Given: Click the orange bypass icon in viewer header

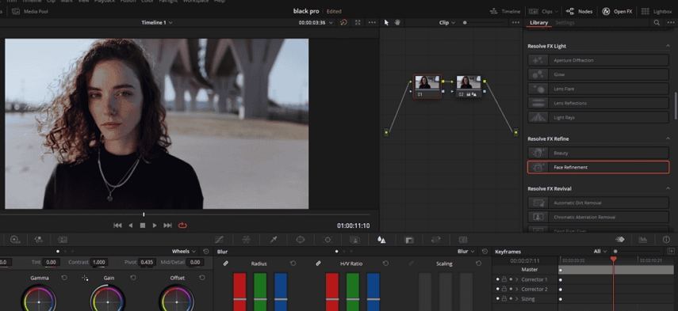Looking at the screenshot, I should pyautogui.click(x=343, y=22).
